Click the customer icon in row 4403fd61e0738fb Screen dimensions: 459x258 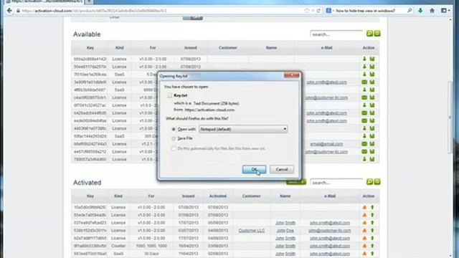(364, 128)
